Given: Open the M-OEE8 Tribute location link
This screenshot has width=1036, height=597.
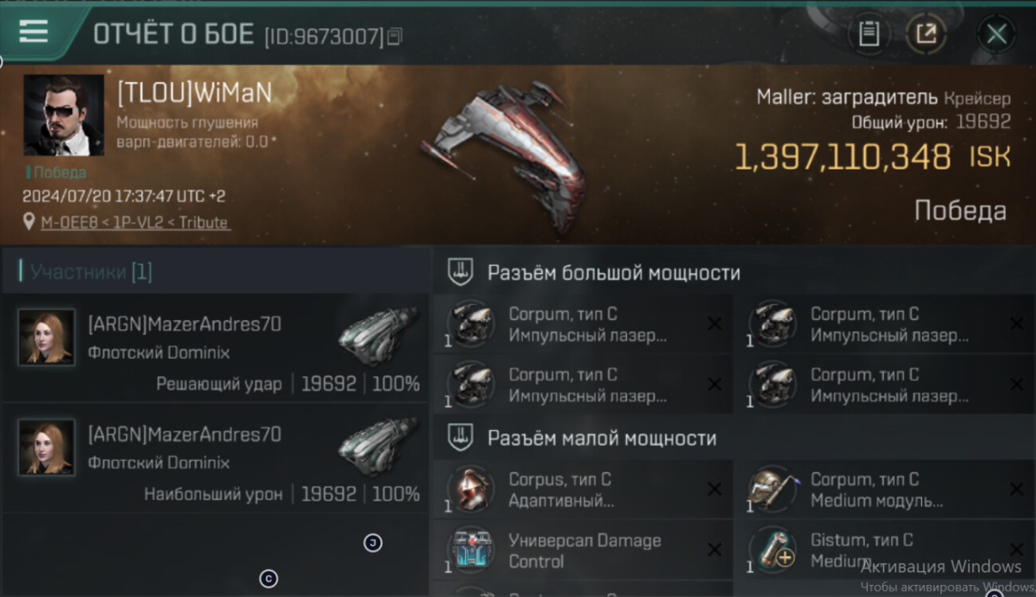Looking at the screenshot, I should [135, 223].
